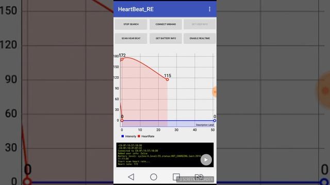This screenshot has height=185, width=330.
Task: Click the 115 heart rate data point
Action: tap(167, 80)
